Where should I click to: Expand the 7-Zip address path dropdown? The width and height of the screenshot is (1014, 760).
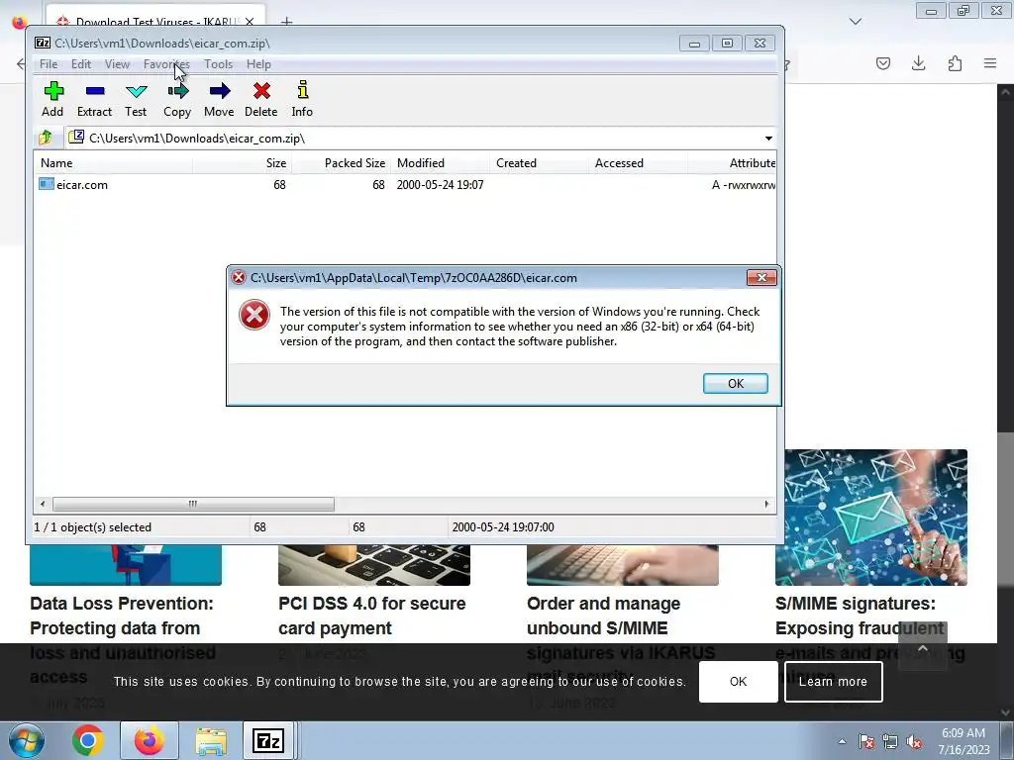[x=768, y=139]
